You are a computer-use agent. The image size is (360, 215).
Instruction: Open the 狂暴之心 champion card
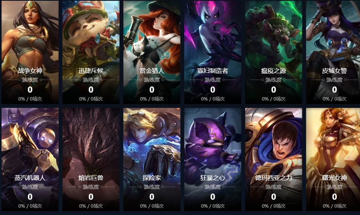pos(213,160)
